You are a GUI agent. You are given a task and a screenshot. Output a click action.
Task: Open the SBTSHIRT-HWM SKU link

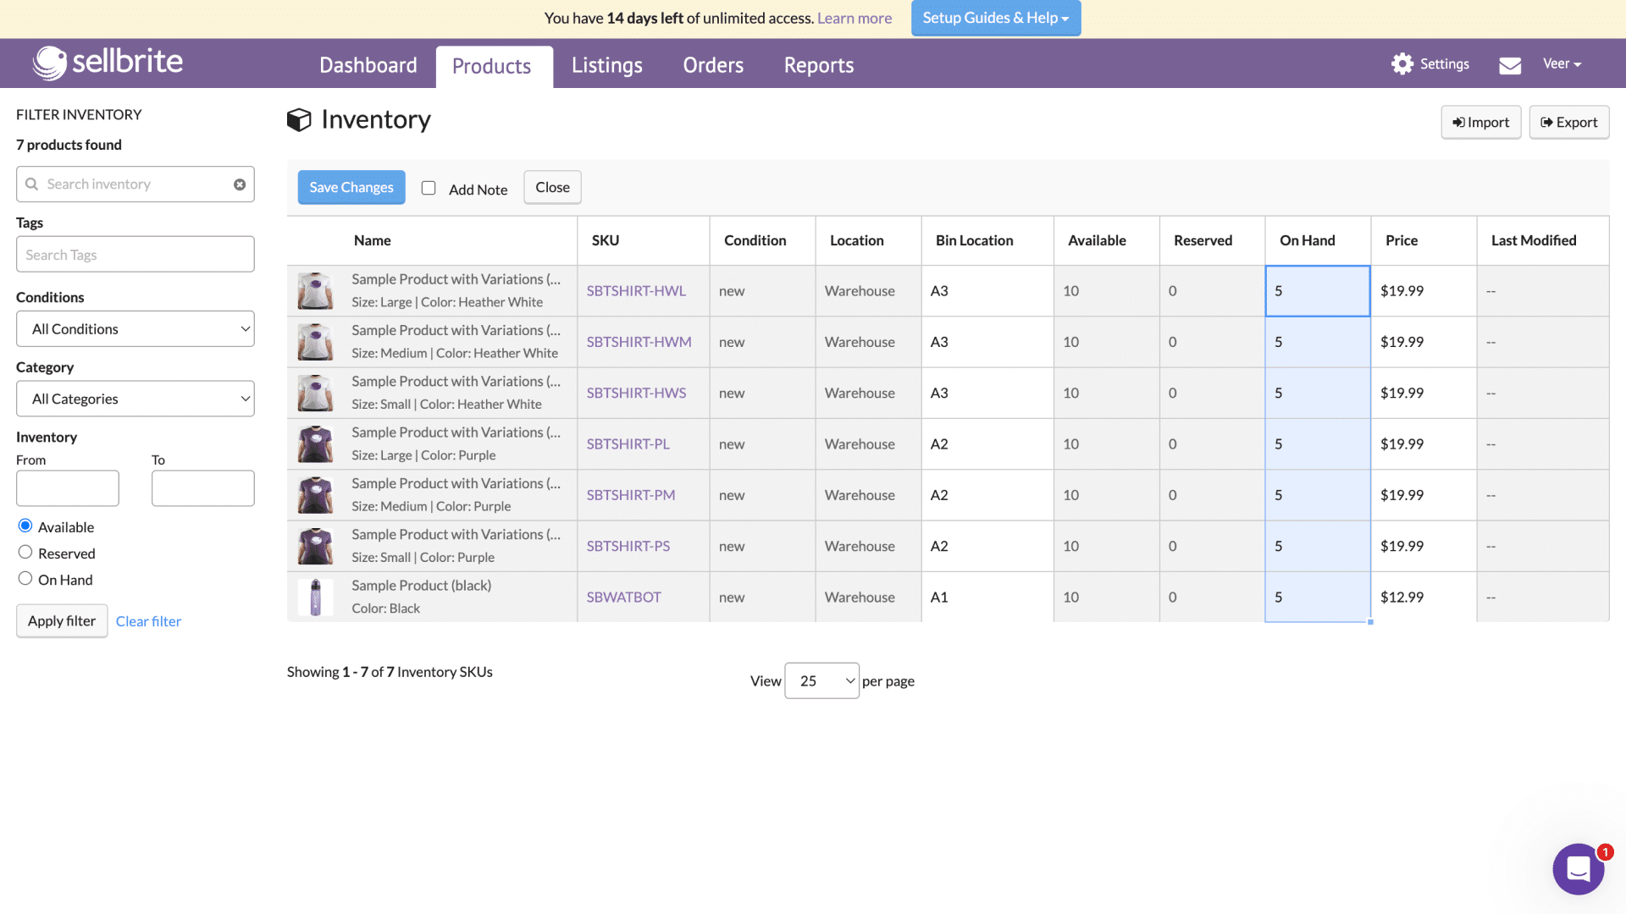click(x=639, y=342)
